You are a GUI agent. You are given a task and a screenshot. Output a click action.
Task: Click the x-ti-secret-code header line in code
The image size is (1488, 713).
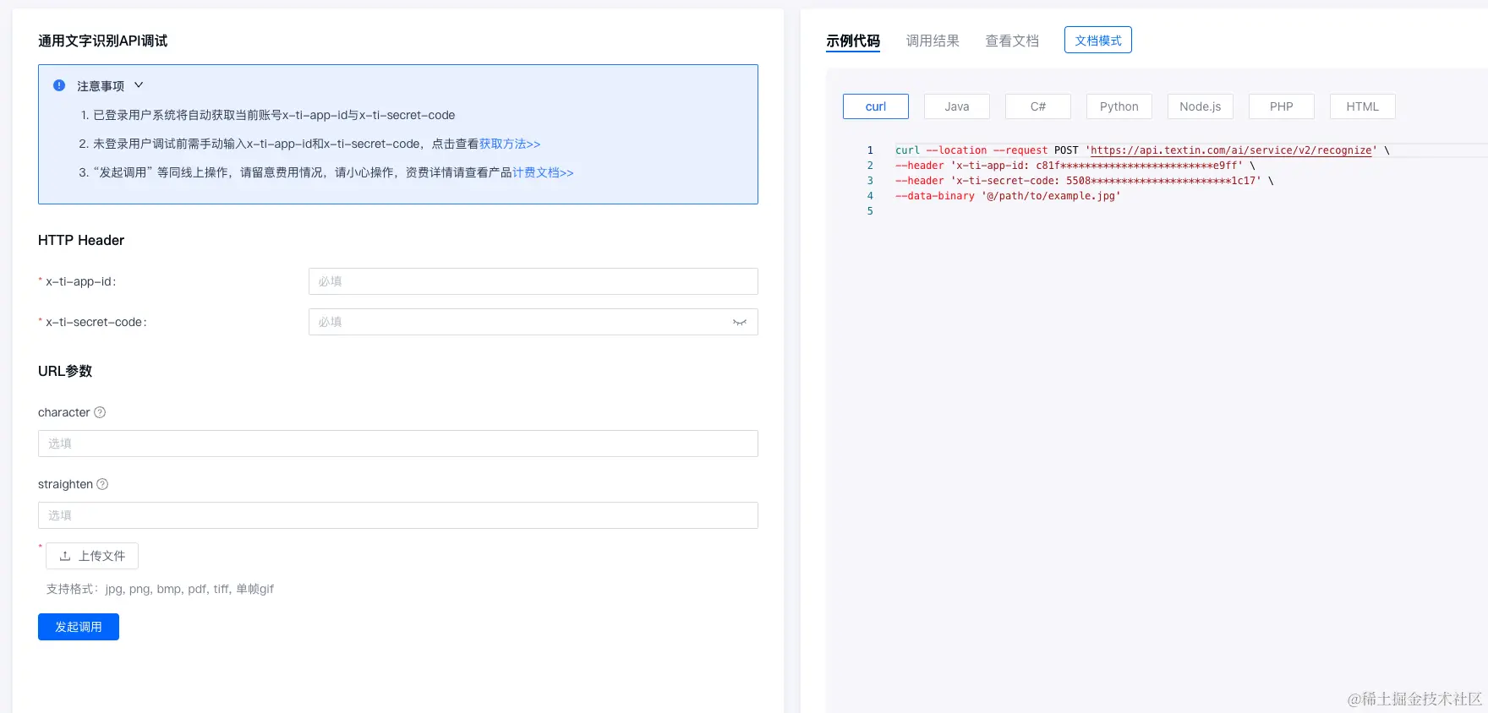coord(1085,181)
